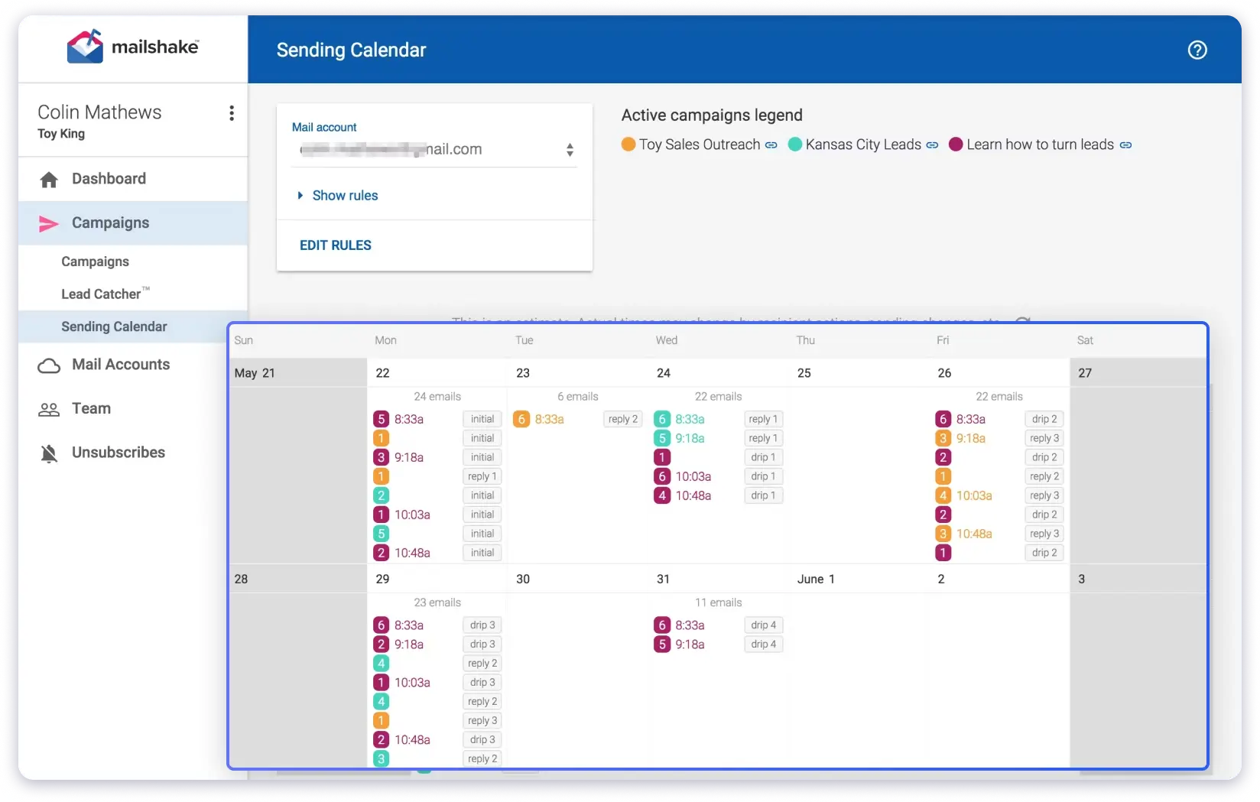Screen dimensions: 1260x802
Task: Open link icon next to Learn how to turn leads
Action: click(x=1125, y=144)
